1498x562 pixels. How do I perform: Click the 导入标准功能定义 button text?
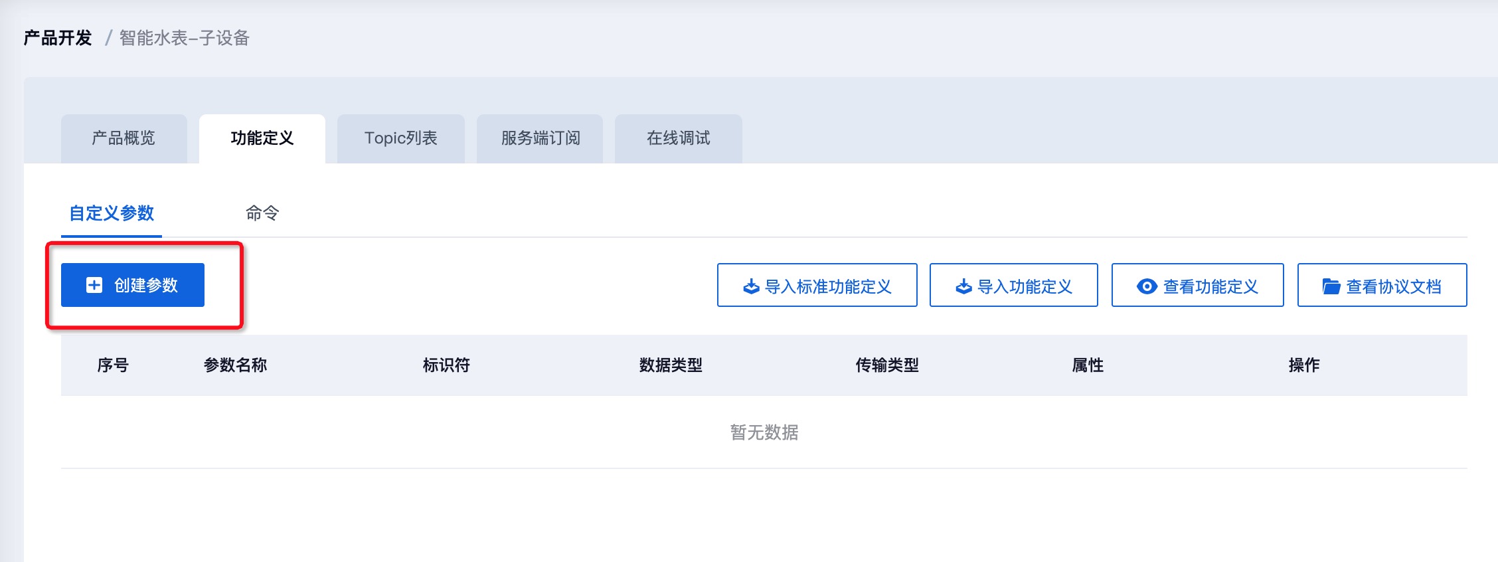coord(828,286)
